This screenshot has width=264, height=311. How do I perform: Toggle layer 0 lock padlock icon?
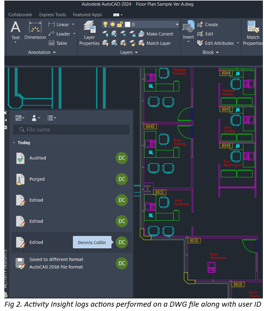[x=120, y=24]
